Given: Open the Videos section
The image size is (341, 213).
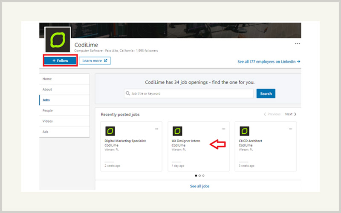Looking at the screenshot, I should click(x=64, y=121).
